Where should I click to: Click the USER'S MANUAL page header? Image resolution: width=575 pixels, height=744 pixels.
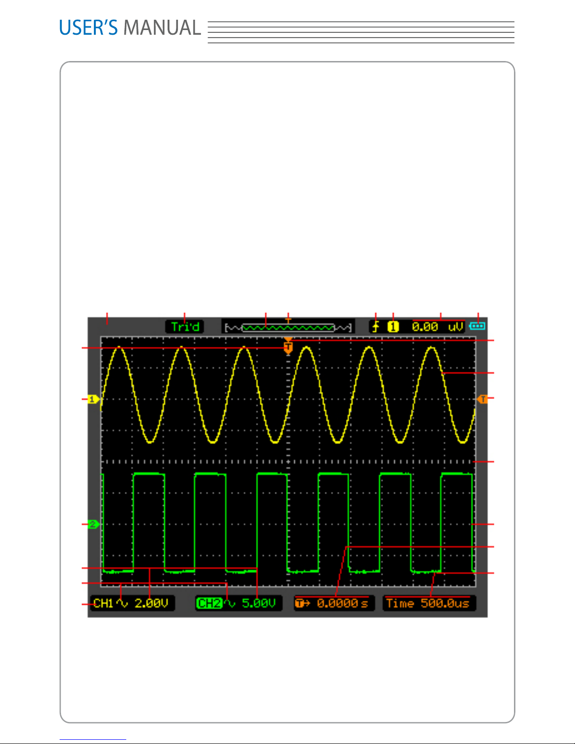(x=130, y=28)
